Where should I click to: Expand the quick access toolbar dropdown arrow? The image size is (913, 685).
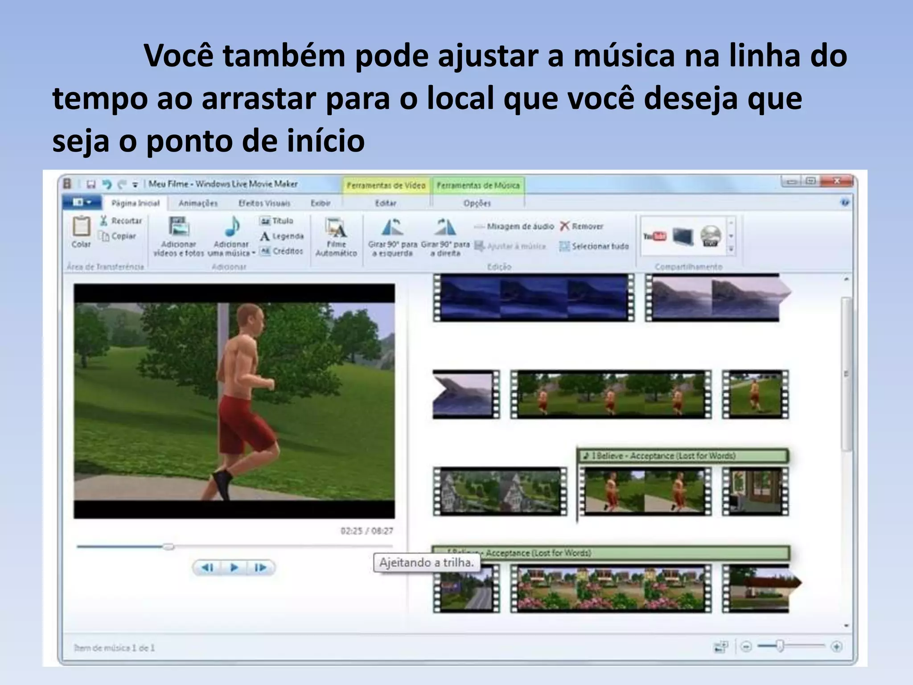tap(135, 185)
